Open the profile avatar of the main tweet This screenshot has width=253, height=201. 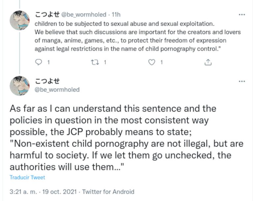[x=20, y=86]
